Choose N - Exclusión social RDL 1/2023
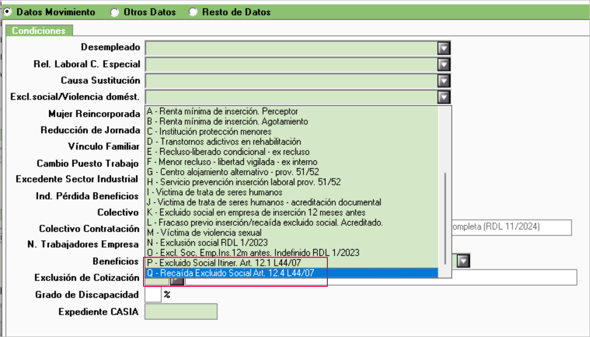The height and width of the screenshot is (337, 590). [x=292, y=243]
